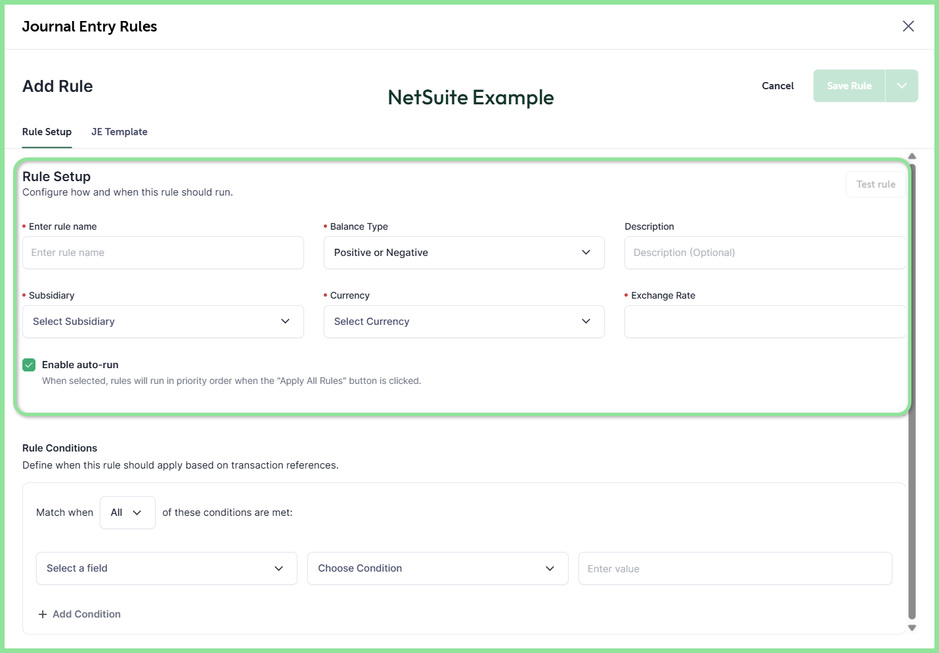
Task: Click the scrollbar down arrow
Action: click(912, 628)
